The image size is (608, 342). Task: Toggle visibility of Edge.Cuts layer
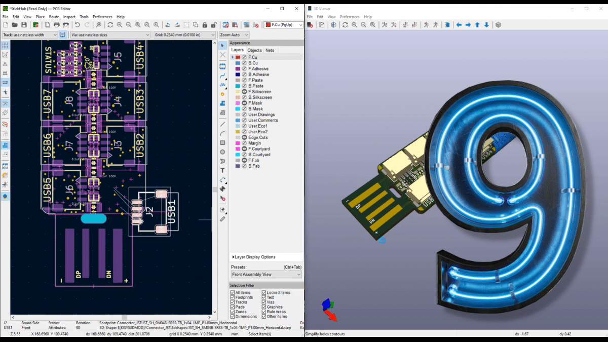pos(244,137)
